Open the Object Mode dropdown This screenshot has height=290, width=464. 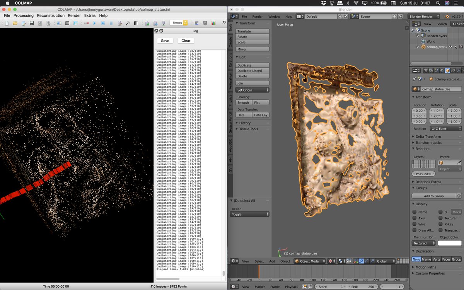309,261
